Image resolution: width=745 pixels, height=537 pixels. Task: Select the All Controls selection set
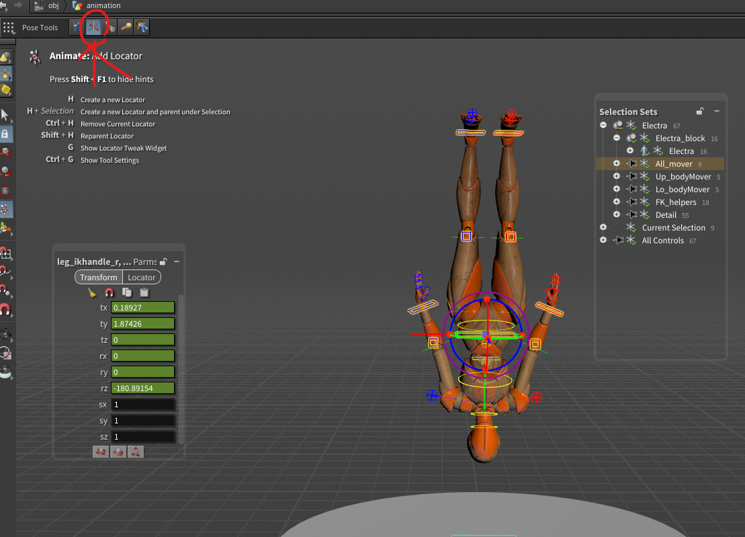(x=663, y=241)
